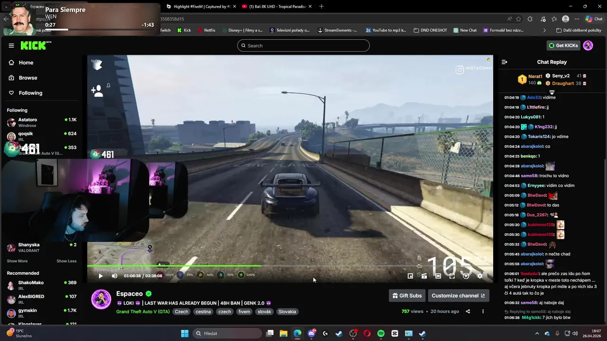Close the Bali 8K UHD tab

click(x=310, y=6)
